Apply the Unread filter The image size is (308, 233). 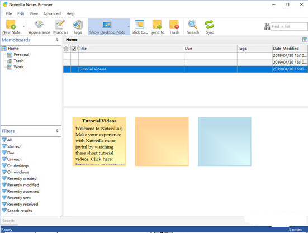[x=11, y=159]
